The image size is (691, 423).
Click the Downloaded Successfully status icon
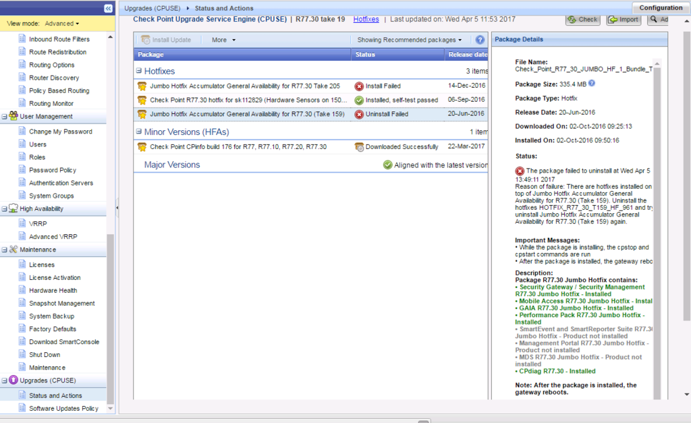pyautogui.click(x=359, y=146)
